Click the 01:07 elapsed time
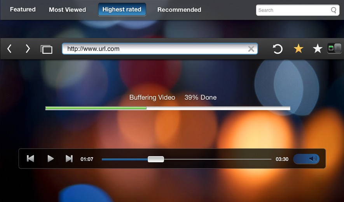Image resolution: width=344 pixels, height=202 pixels. pos(87,159)
